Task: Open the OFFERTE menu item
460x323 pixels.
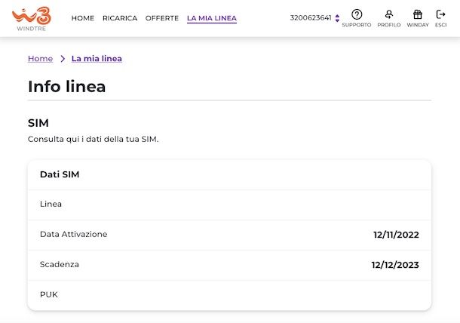Action: (x=162, y=18)
